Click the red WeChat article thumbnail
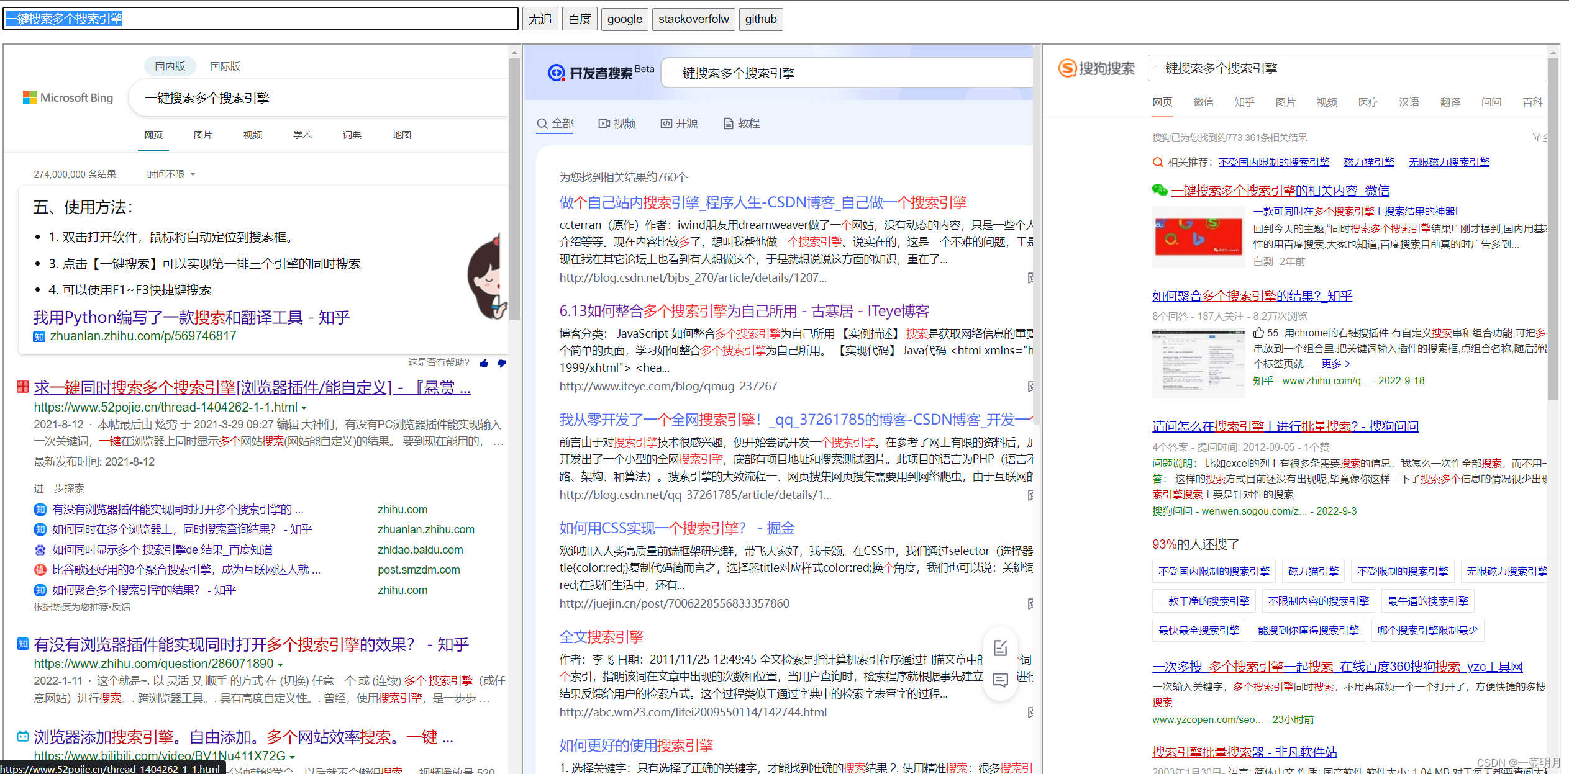 click(x=1198, y=237)
